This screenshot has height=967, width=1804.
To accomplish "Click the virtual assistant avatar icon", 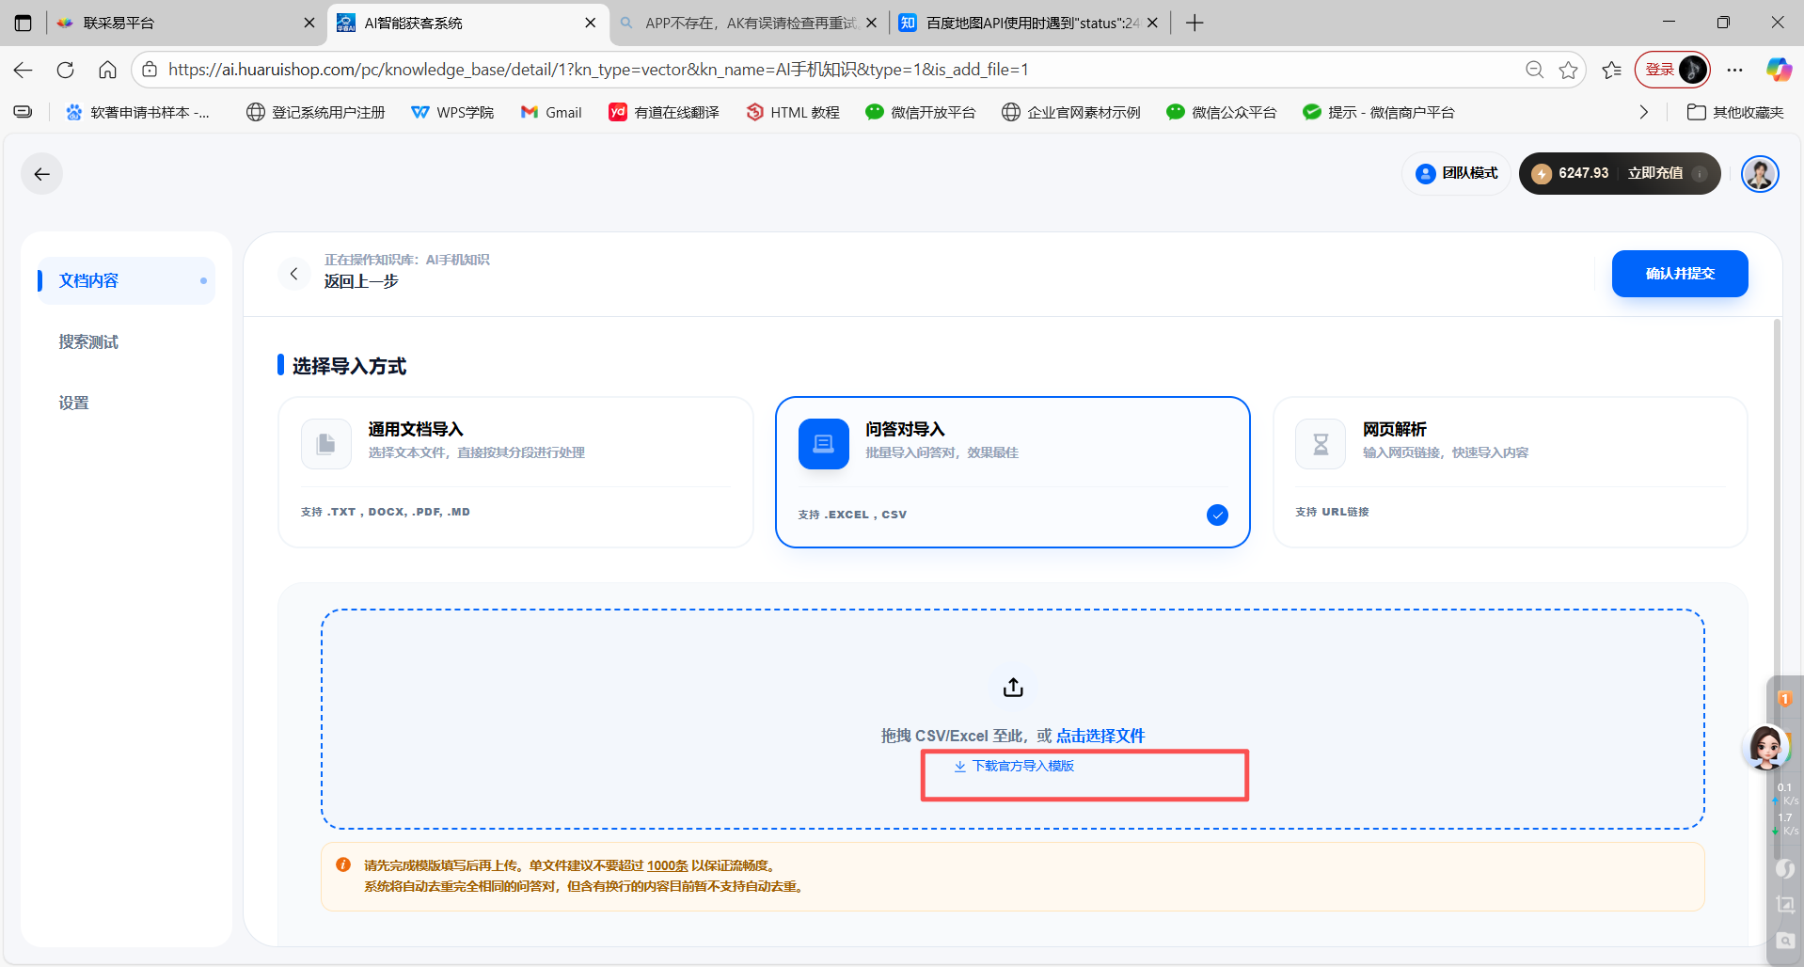I will tap(1765, 748).
